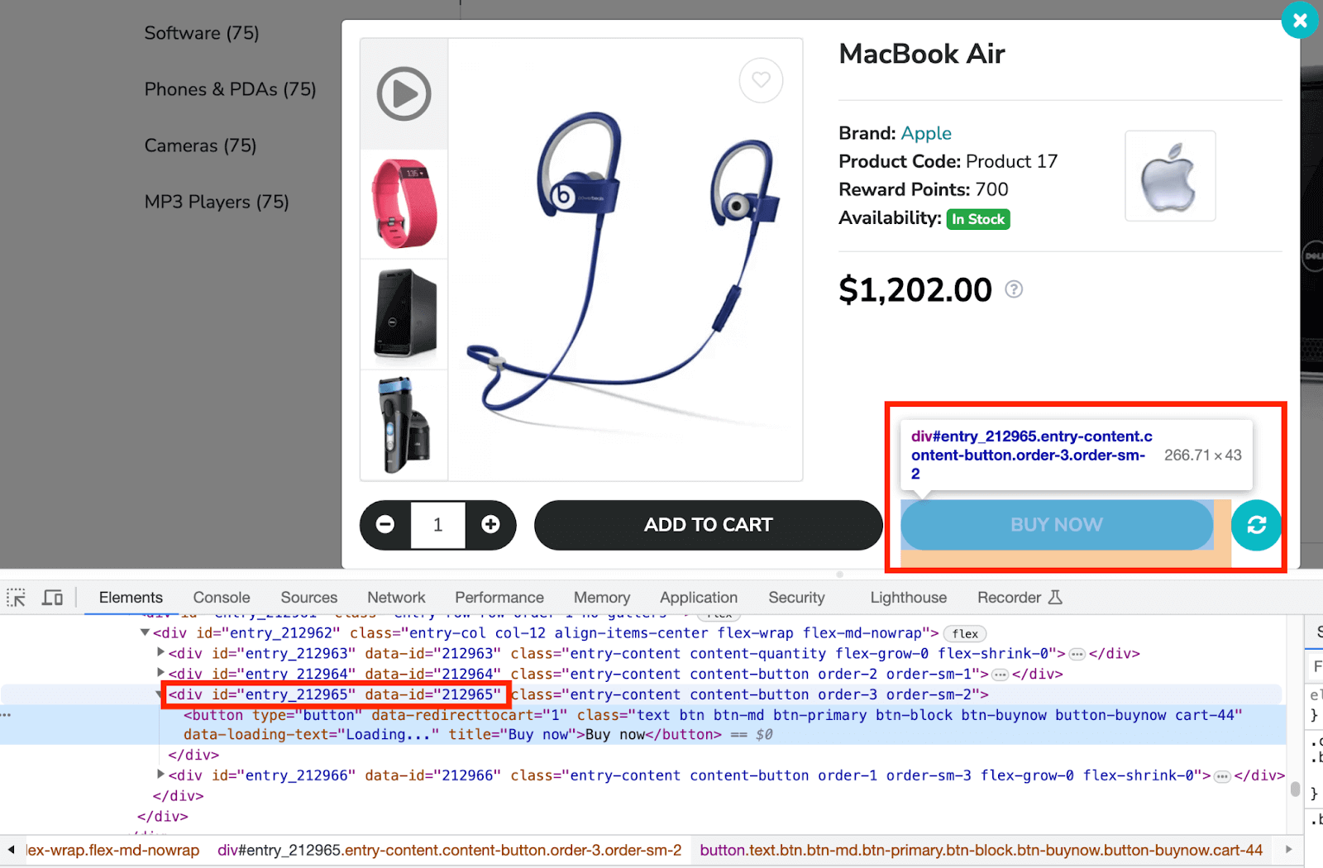Click the ADD TO CART button
The width and height of the screenshot is (1323, 868).
[x=708, y=525]
